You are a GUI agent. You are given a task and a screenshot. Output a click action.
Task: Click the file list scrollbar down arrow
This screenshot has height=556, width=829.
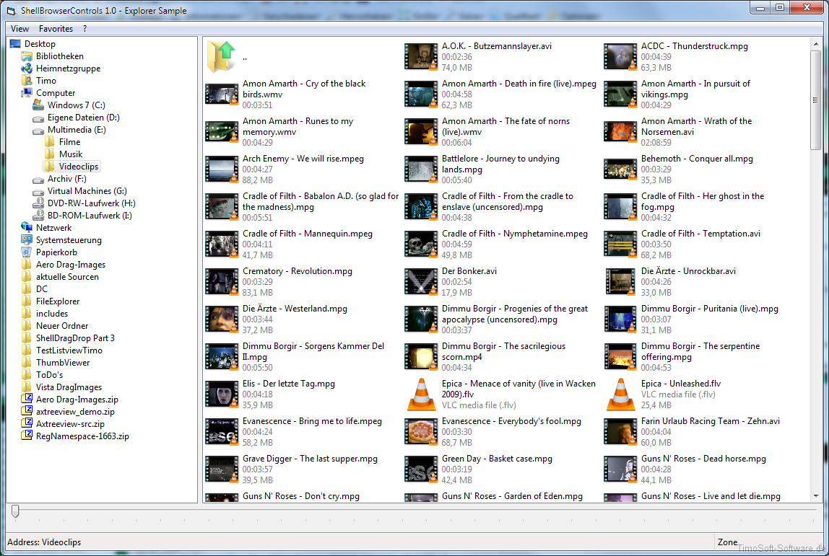pos(816,496)
